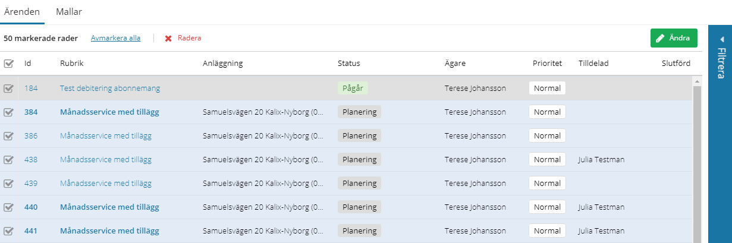Open Normal priority dropdown for row 184
This screenshot has height=243, width=732.
tap(547, 88)
